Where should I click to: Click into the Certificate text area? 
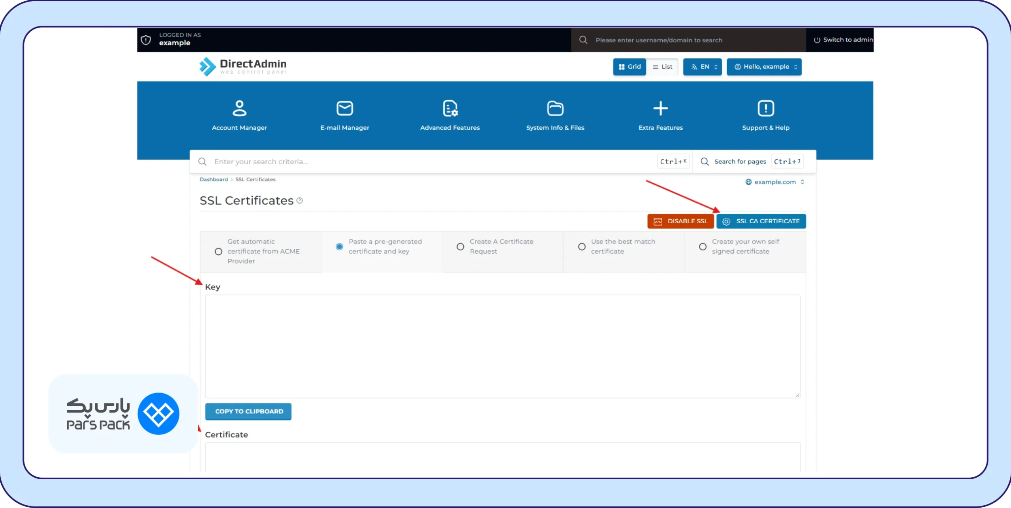click(503, 457)
